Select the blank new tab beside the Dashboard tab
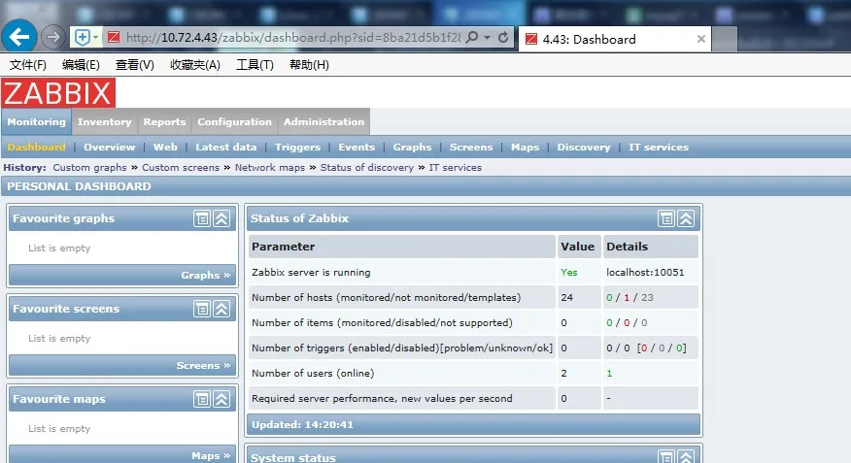 click(x=725, y=39)
